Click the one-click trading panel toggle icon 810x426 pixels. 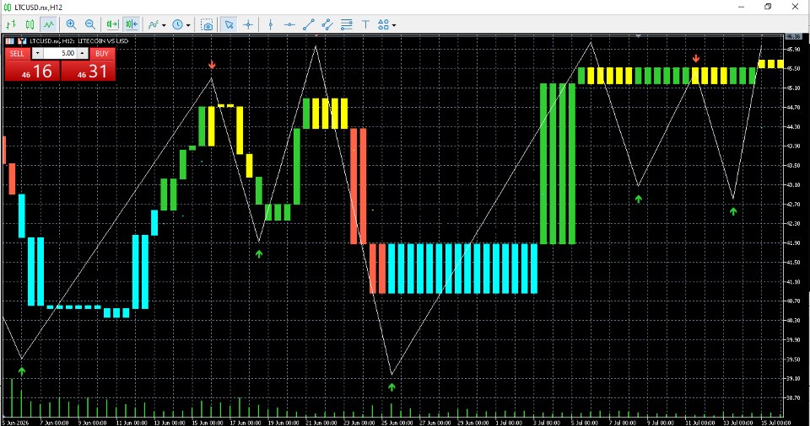(10, 40)
